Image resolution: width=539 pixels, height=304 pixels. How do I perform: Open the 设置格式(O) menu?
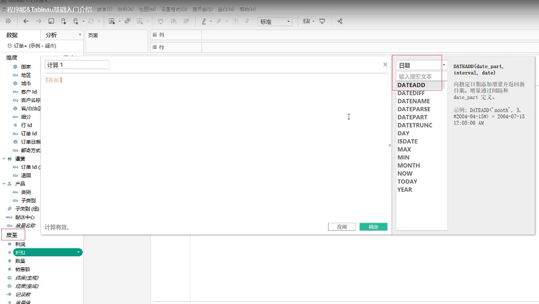174,9
